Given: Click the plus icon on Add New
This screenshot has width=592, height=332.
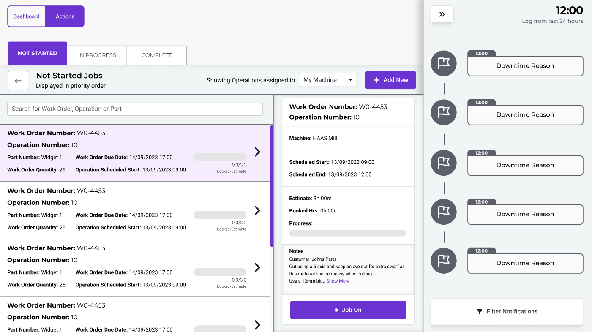Looking at the screenshot, I should coord(376,80).
